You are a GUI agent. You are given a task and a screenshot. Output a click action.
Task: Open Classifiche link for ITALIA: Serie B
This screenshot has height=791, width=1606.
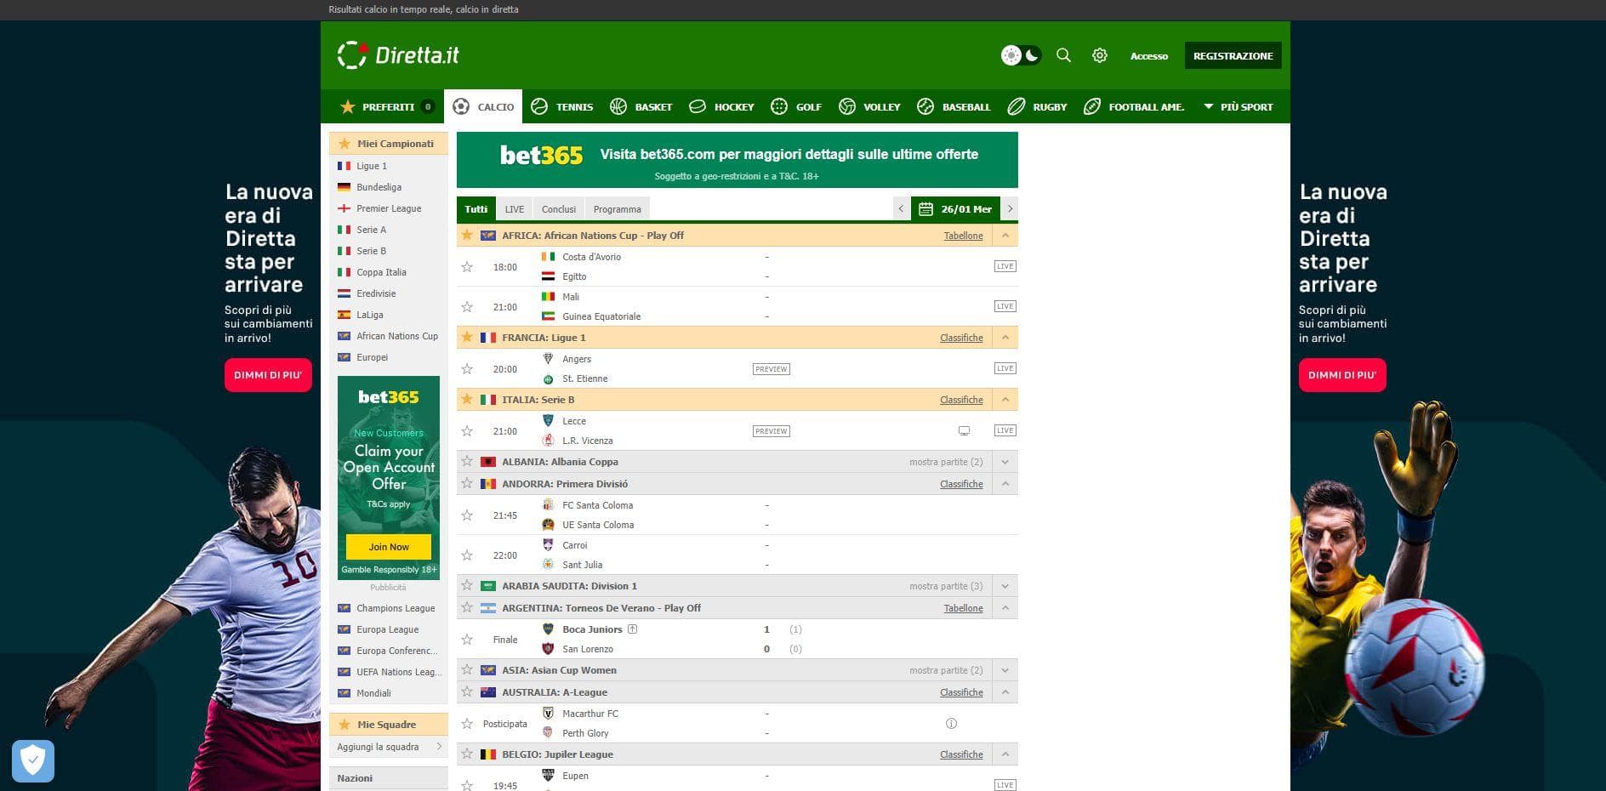pyautogui.click(x=961, y=400)
